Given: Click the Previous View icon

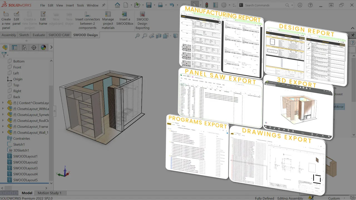Looking at the screenshot, I should click(152, 36).
